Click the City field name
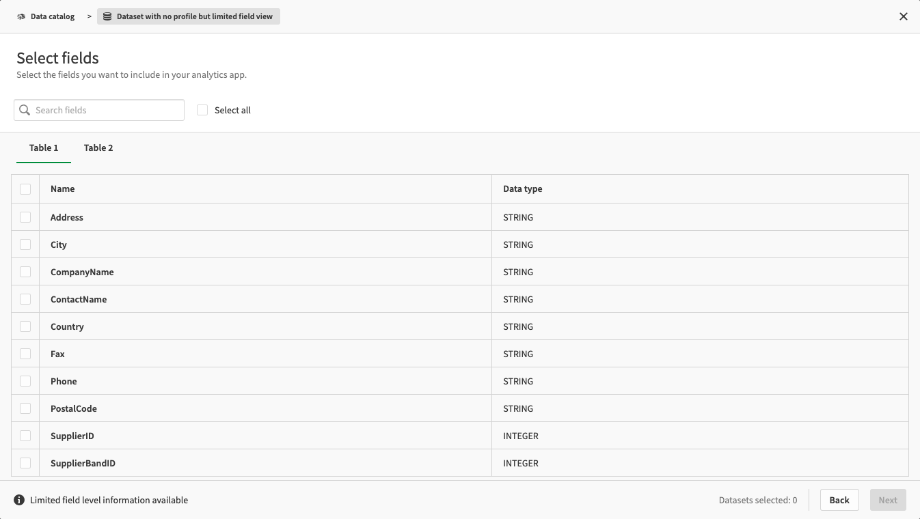Image resolution: width=920 pixels, height=519 pixels. click(59, 244)
